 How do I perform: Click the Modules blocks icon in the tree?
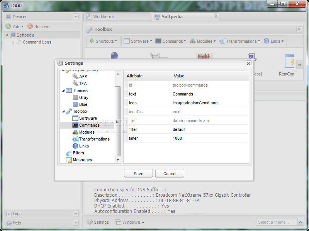(x=75, y=132)
